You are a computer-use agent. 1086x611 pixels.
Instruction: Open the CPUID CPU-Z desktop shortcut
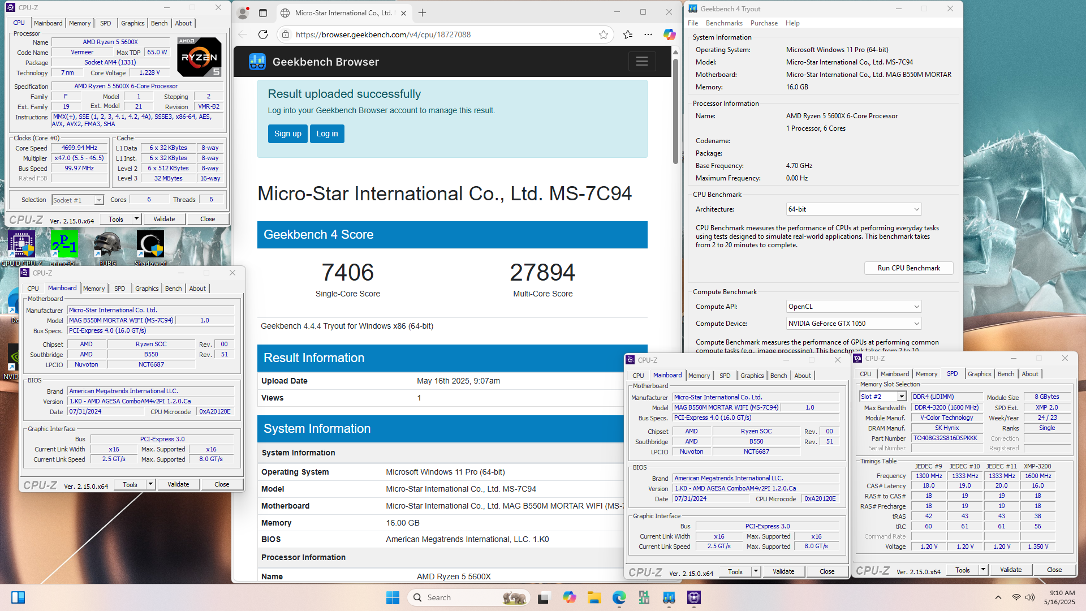[x=21, y=248]
